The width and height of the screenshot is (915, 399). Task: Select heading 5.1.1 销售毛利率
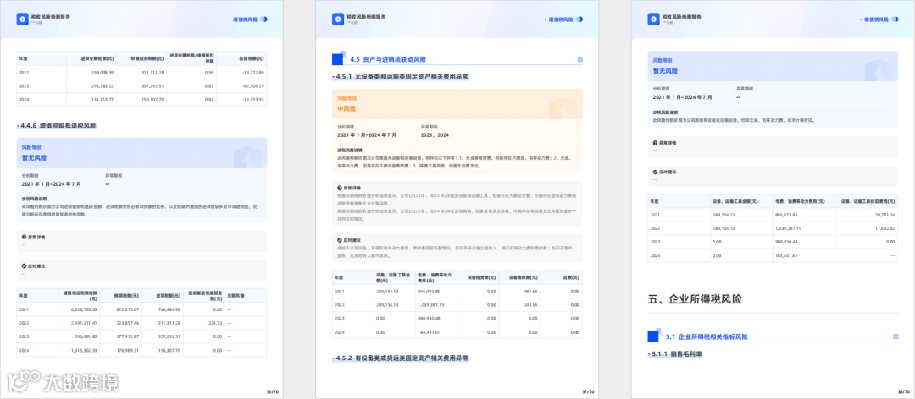[x=675, y=353]
